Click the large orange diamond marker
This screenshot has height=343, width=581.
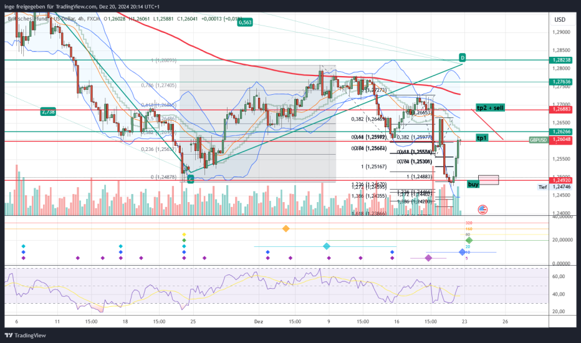click(x=286, y=229)
